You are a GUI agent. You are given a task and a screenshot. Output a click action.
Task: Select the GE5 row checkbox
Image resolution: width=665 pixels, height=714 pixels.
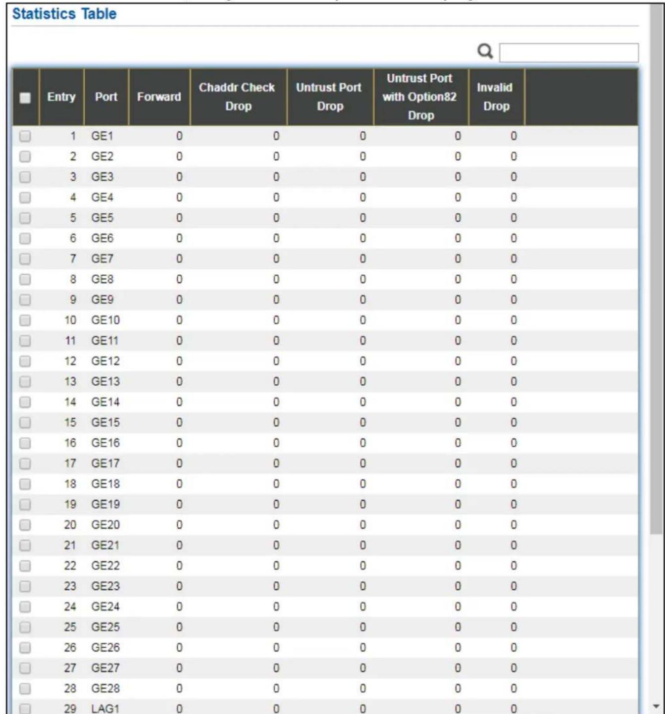click(25, 218)
